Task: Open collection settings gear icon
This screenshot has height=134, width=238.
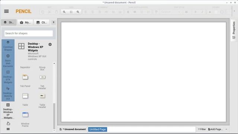Action: [x=50, y=44]
